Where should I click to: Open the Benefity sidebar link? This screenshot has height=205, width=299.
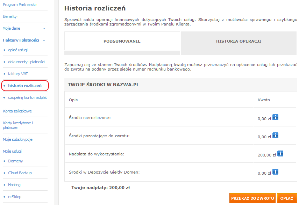tap(10, 16)
